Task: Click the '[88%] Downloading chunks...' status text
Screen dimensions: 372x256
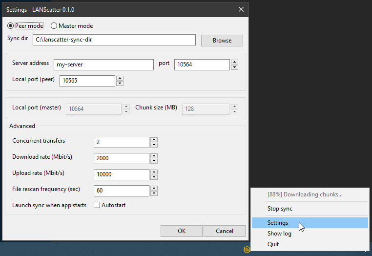Action: [x=305, y=194]
